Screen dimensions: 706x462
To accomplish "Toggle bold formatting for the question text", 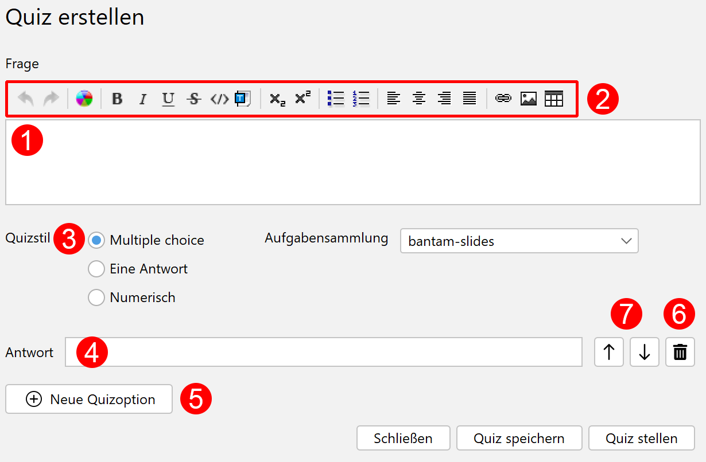I will (x=117, y=98).
